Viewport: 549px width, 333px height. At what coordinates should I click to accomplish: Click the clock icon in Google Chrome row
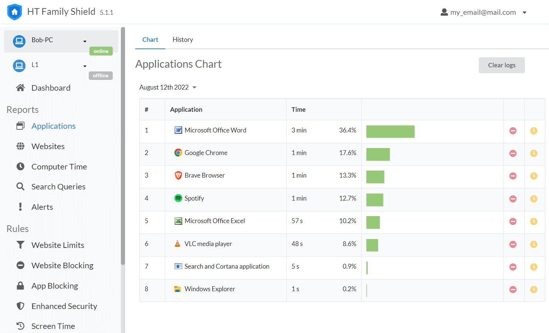(534, 153)
